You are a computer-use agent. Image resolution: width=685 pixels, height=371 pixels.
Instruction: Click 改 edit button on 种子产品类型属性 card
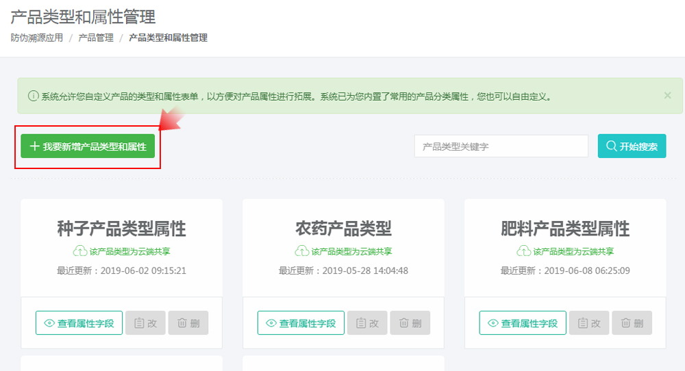pos(145,323)
